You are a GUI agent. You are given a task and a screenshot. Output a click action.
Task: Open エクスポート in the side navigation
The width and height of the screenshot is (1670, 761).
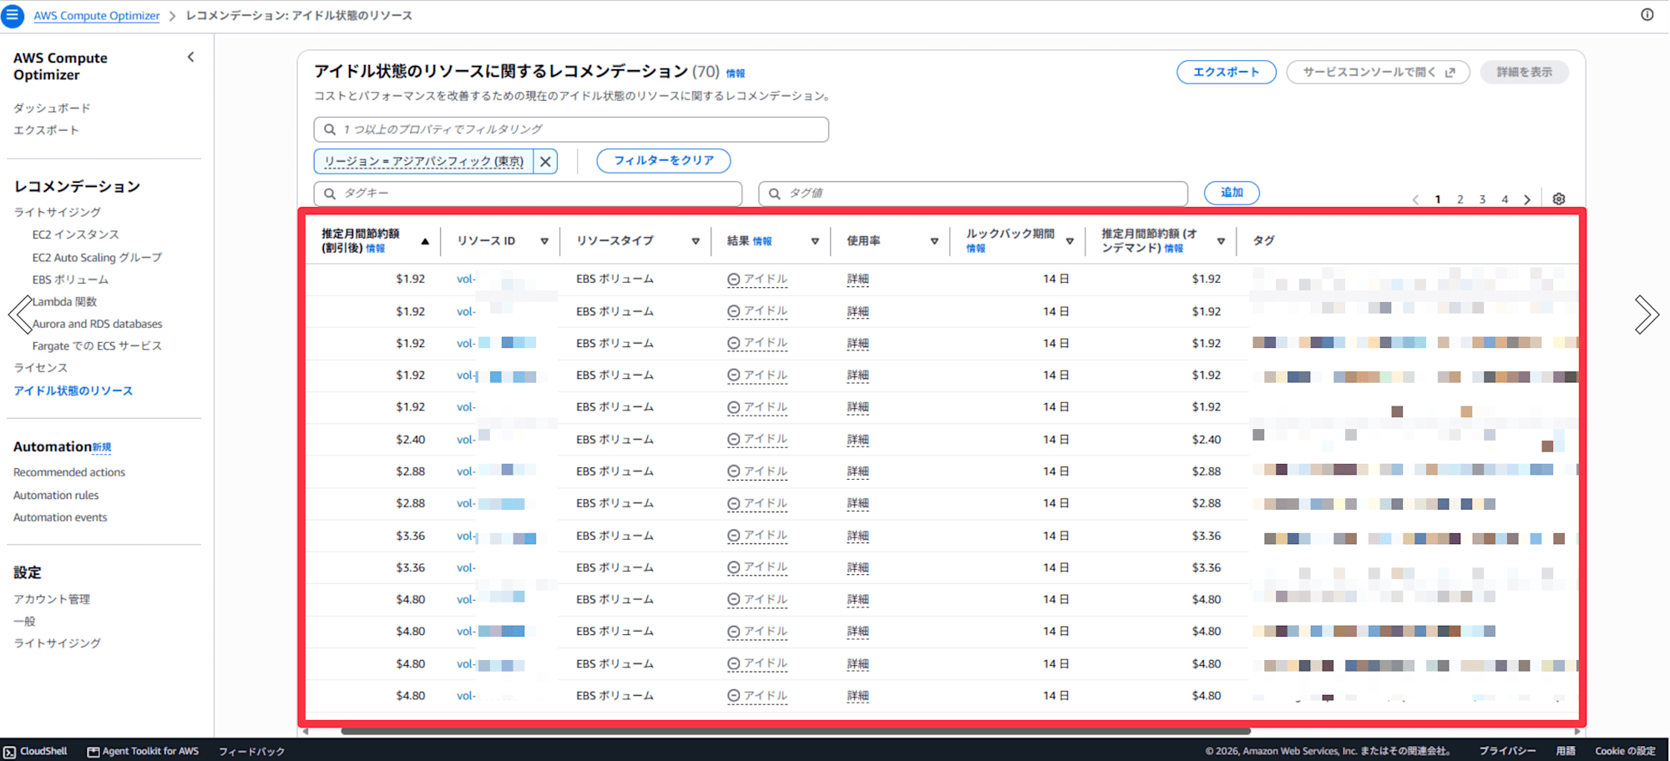click(x=46, y=130)
